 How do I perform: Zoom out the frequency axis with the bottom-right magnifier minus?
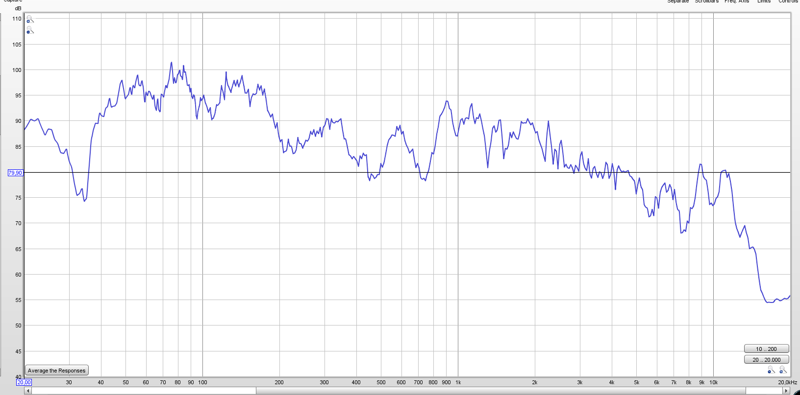pos(771,370)
